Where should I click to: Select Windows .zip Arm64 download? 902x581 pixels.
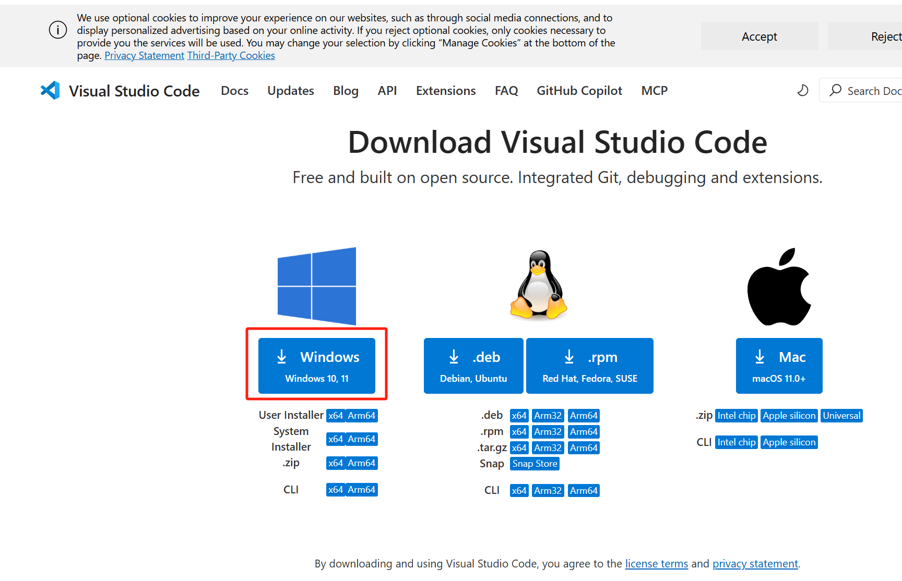click(362, 463)
